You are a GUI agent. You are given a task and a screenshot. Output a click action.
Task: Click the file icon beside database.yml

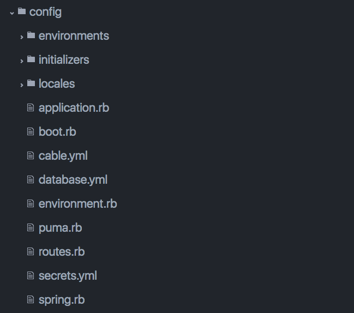click(x=31, y=179)
